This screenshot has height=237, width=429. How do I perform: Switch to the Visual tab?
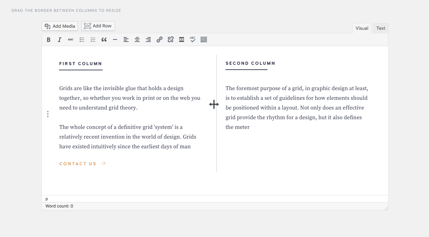[362, 28]
